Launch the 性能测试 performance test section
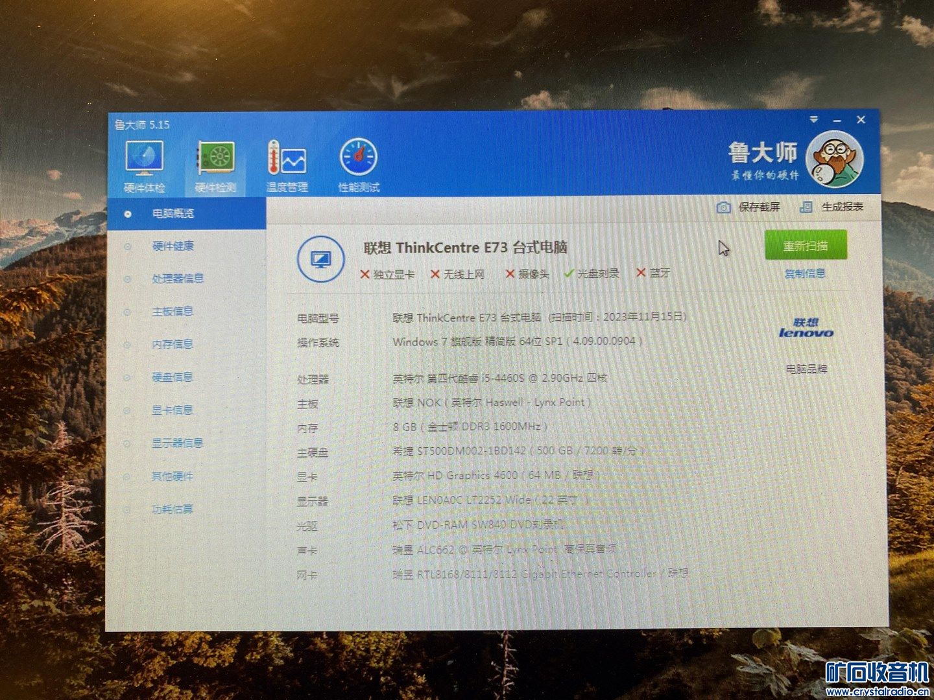Image resolution: width=934 pixels, height=700 pixels. pyautogui.click(x=359, y=166)
